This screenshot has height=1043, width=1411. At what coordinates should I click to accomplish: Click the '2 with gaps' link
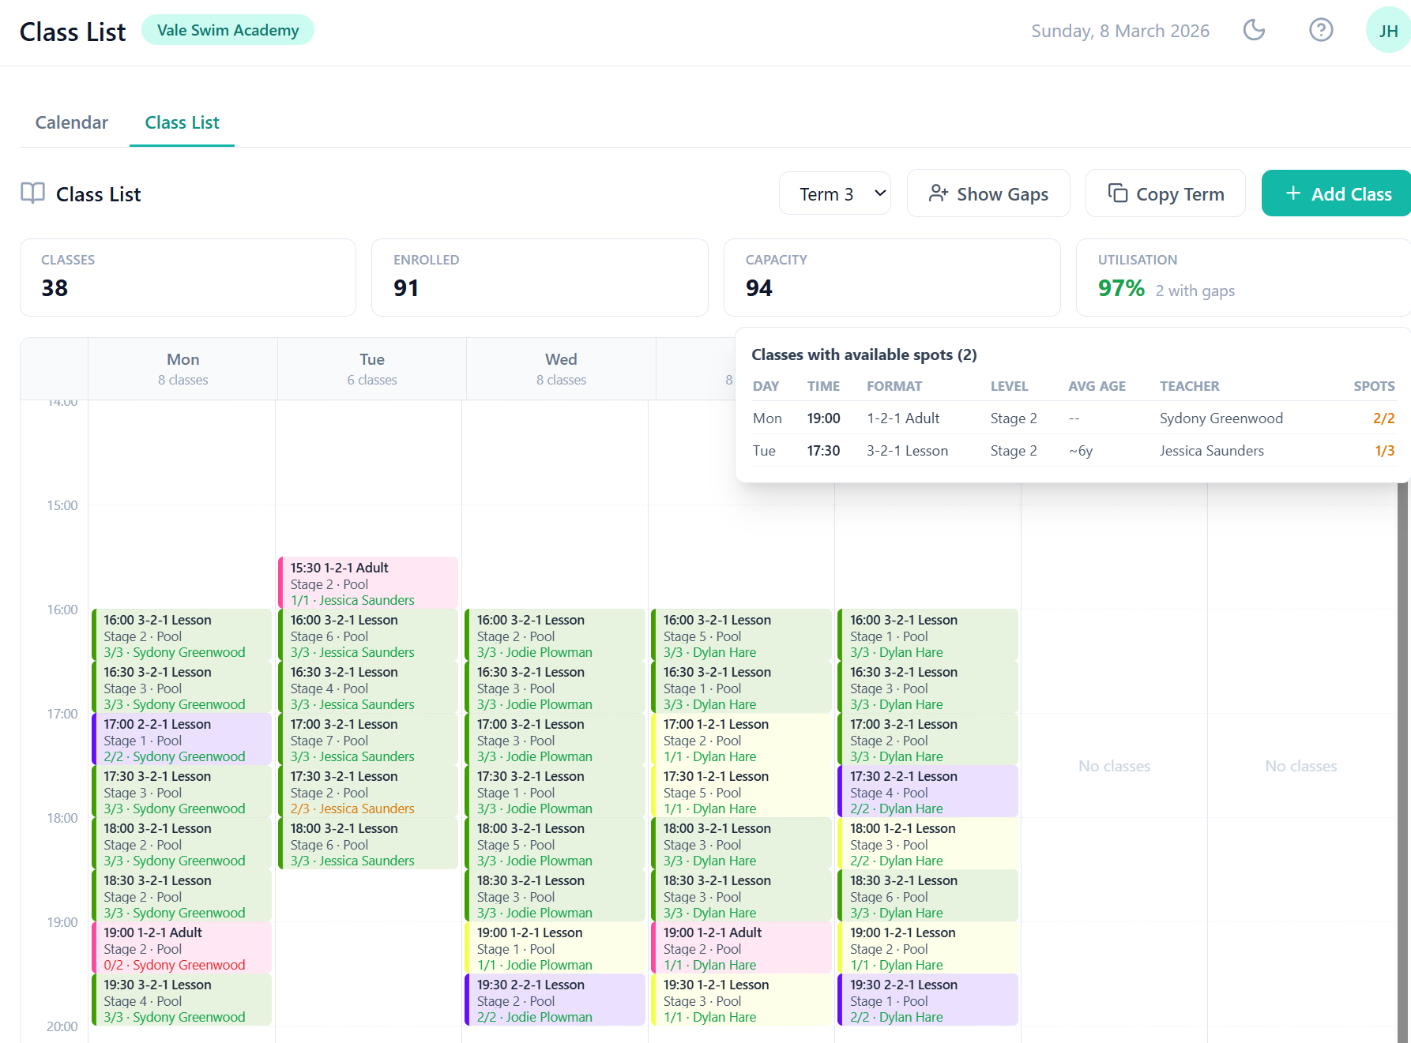click(1195, 291)
